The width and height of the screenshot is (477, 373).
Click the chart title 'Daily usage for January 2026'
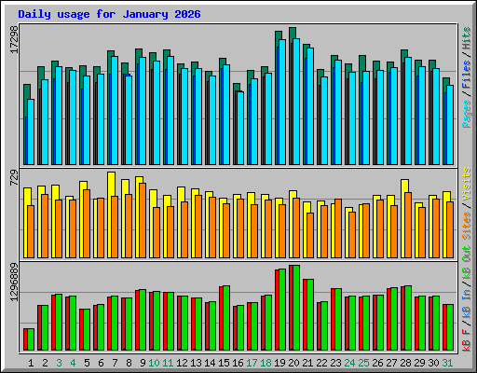[x=109, y=14]
